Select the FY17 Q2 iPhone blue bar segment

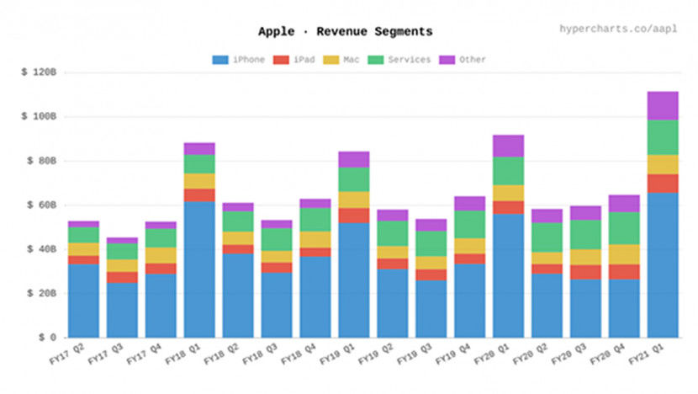(x=84, y=301)
